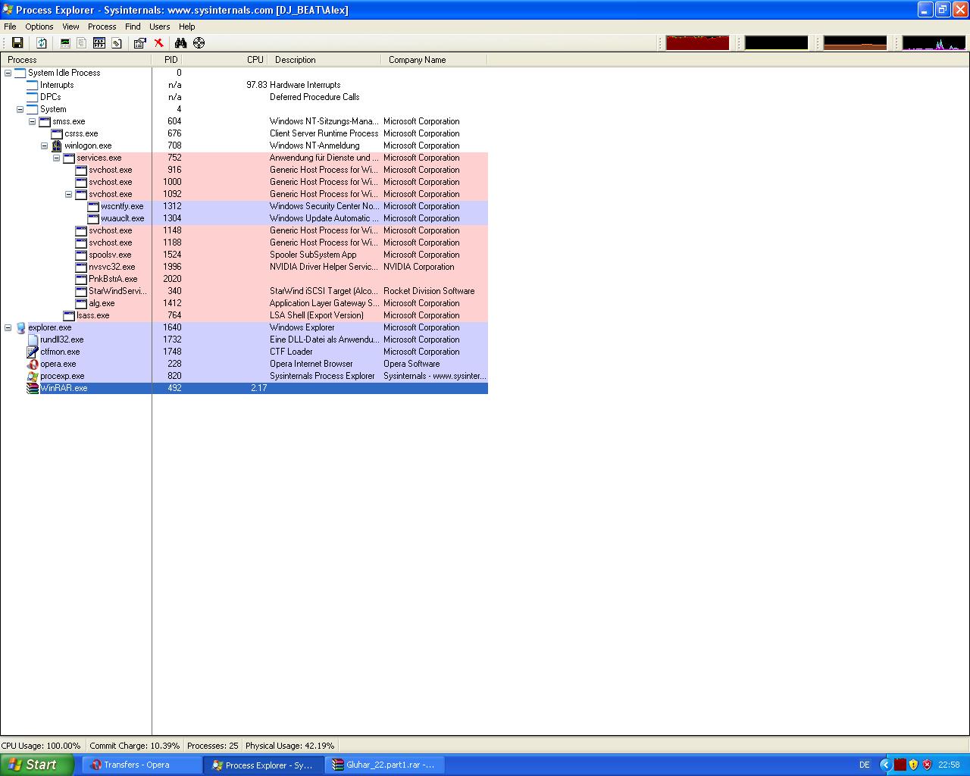The width and height of the screenshot is (970, 776).
Task: Open the Users menu
Action: 159,27
